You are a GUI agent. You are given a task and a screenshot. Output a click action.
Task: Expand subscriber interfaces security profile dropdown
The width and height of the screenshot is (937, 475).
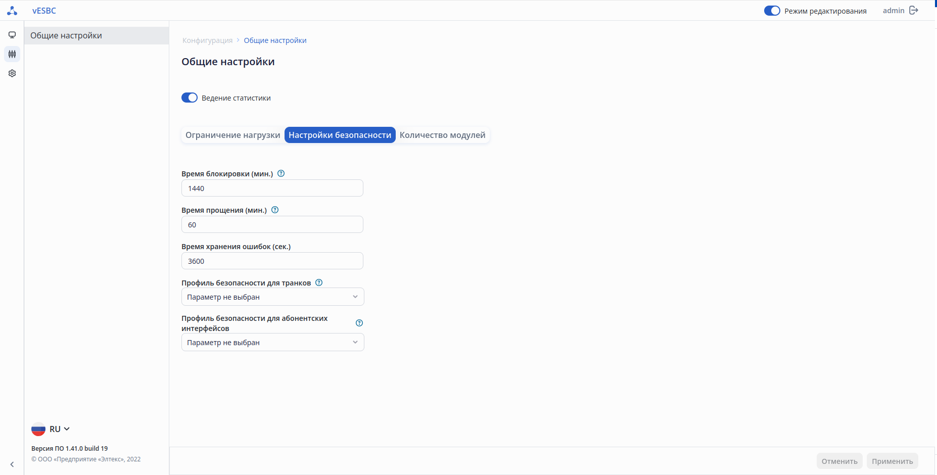(272, 343)
